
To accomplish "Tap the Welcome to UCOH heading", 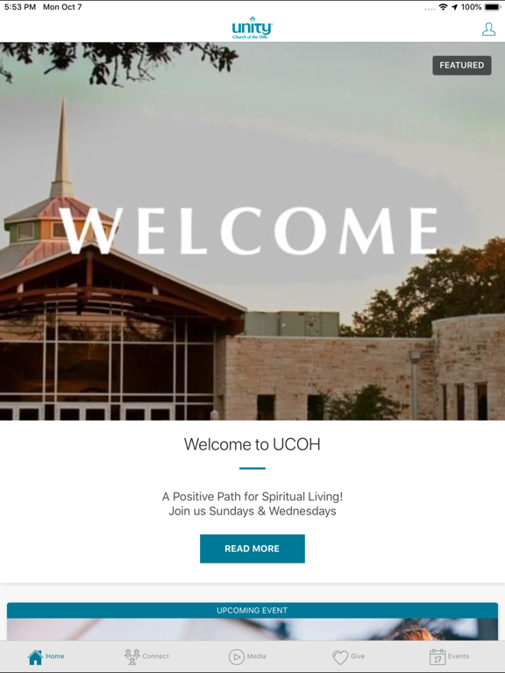I will [x=252, y=444].
